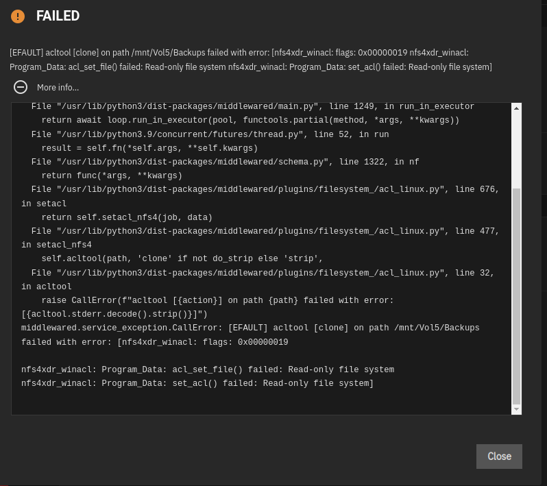The height and width of the screenshot is (486, 547).
Task: Collapse details using the circled minus icon
Action: coord(21,87)
